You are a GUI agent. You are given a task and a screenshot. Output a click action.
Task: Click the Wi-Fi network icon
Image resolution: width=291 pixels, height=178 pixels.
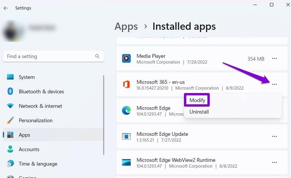10,106
